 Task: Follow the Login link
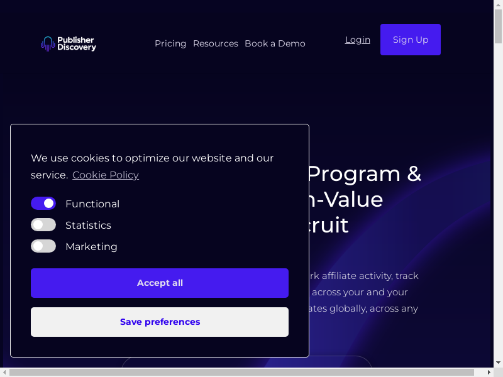(x=357, y=40)
